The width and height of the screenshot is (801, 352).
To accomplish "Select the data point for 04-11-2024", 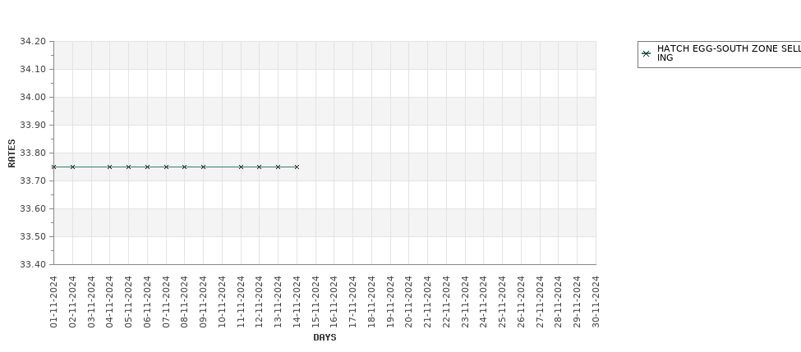I will click(109, 167).
